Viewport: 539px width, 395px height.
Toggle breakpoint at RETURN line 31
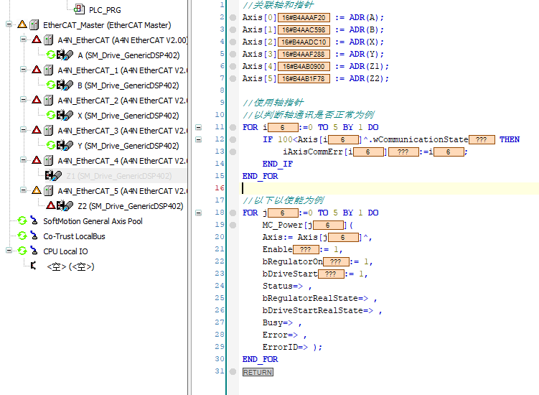click(x=233, y=371)
